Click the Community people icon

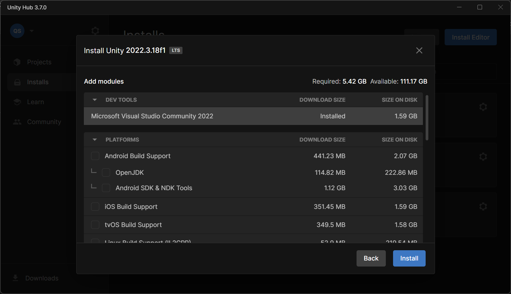17,122
